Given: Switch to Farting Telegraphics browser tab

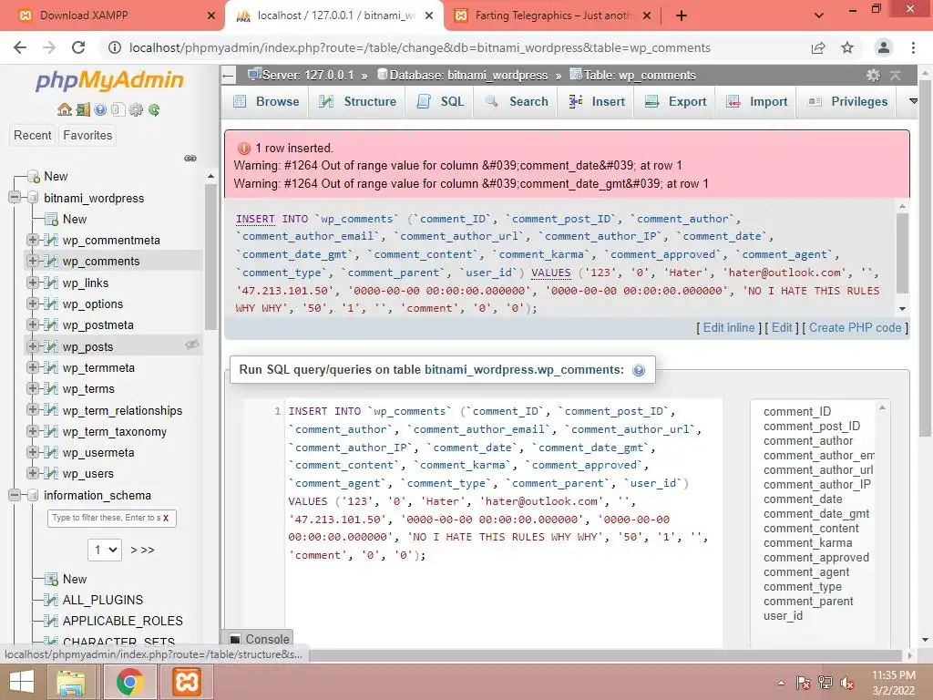Looking at the screenshot, I should tap(552, 15).
